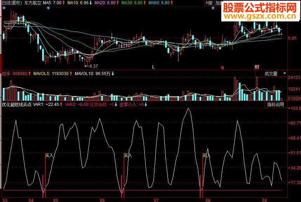
Task: Click the 优化超短线买点 indicator name
Action: pos(17,105)
